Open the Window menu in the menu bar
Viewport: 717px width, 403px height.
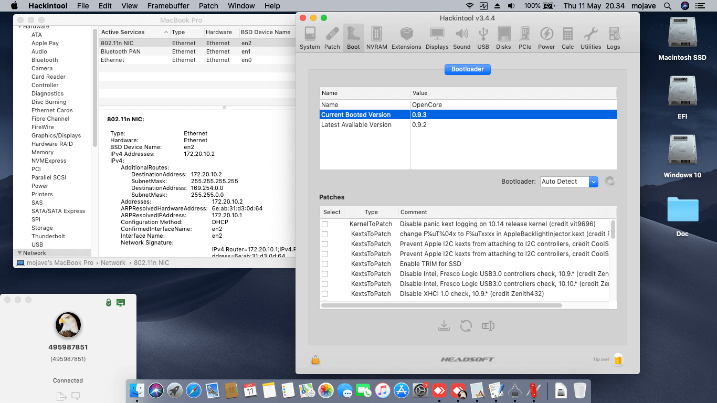click(x=241, y=6)
